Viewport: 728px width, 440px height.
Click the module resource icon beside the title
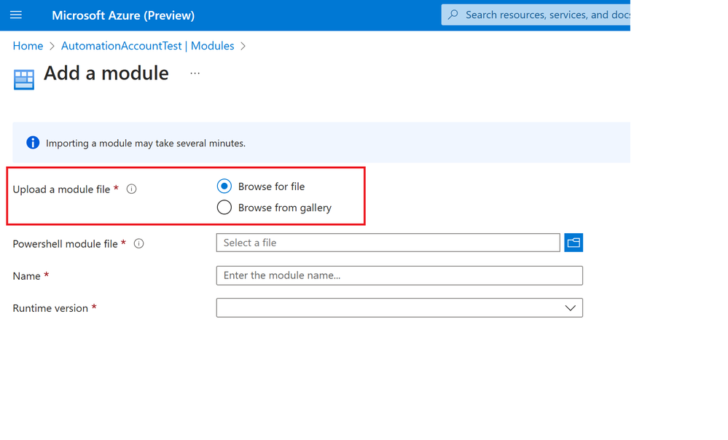23,79
